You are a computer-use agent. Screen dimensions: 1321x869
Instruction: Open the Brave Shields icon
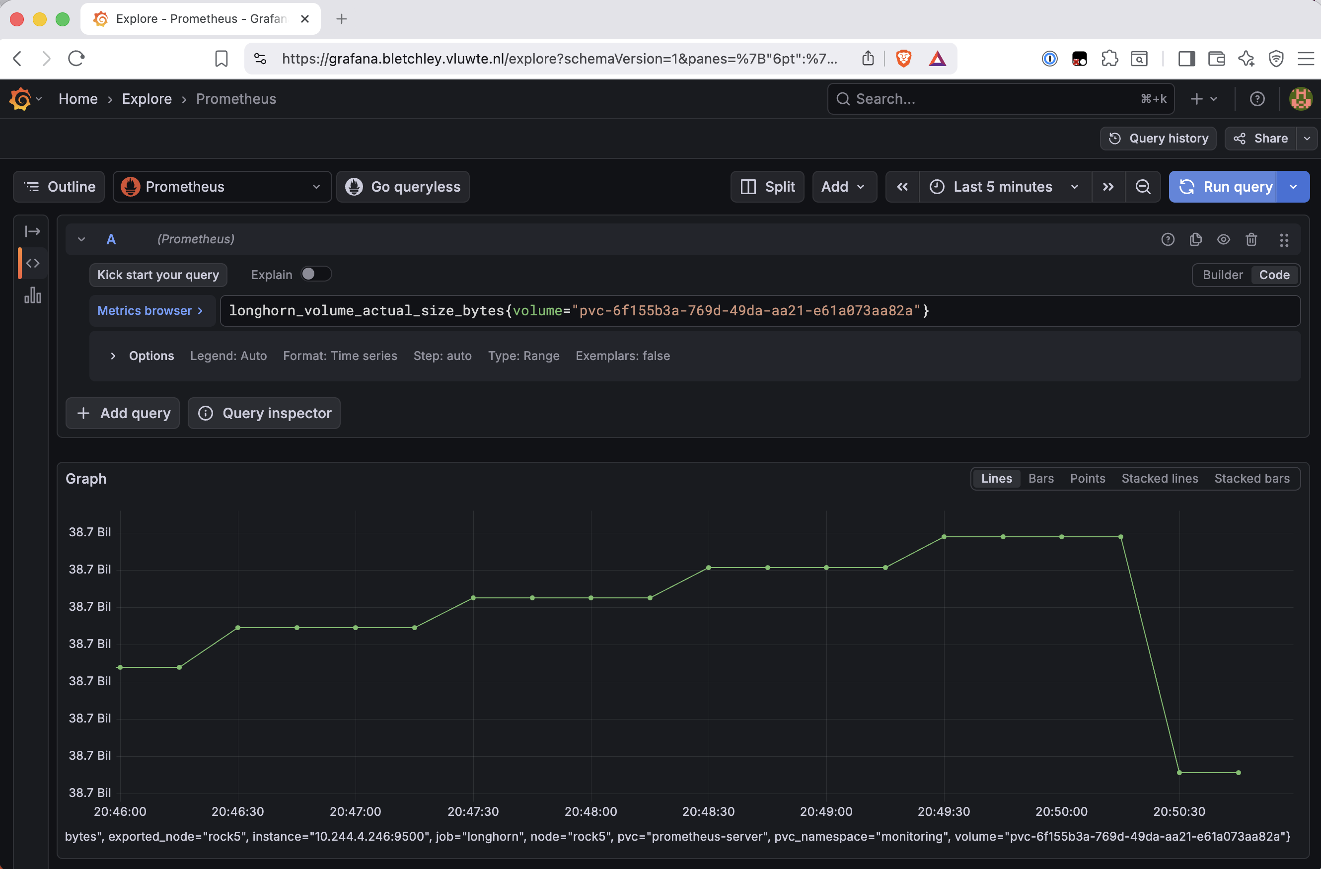(904, 58)
